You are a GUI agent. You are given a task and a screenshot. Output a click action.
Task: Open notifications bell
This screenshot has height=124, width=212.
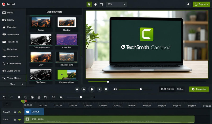pos(188,4)
